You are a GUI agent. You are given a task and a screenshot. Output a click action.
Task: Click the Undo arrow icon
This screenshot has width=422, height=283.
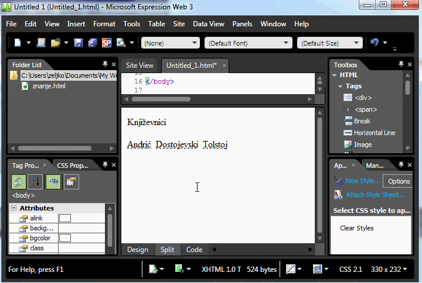click(x=375, y=43)
